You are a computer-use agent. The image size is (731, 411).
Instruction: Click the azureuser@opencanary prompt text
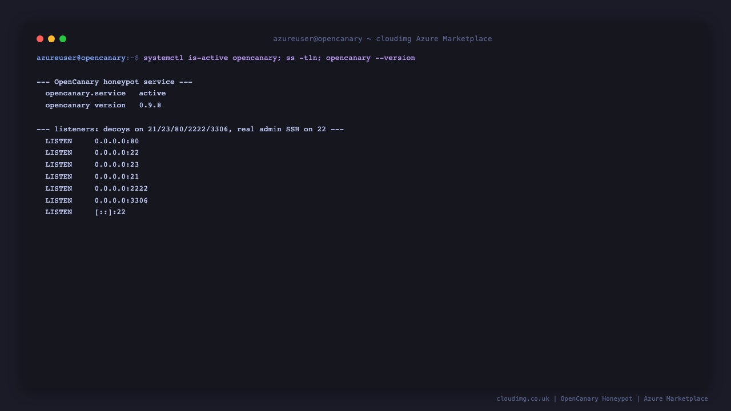click(x=81, y=58)
